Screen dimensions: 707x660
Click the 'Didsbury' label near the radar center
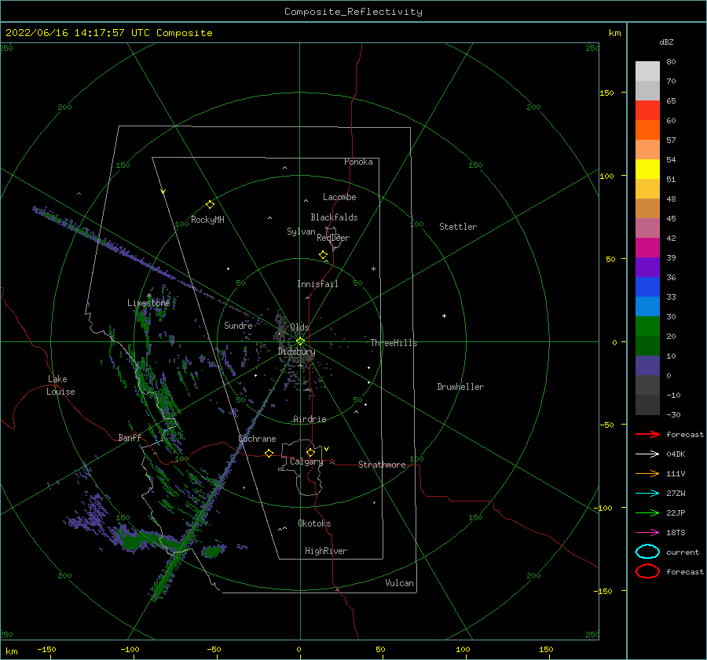click(297, 352)
